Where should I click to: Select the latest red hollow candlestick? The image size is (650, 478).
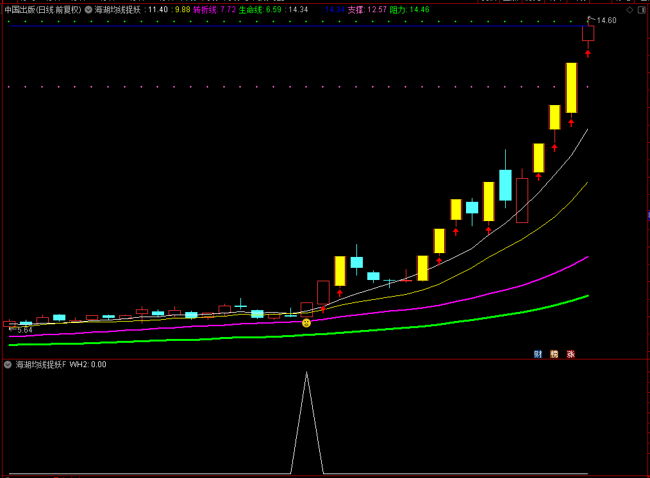point(588,33)
